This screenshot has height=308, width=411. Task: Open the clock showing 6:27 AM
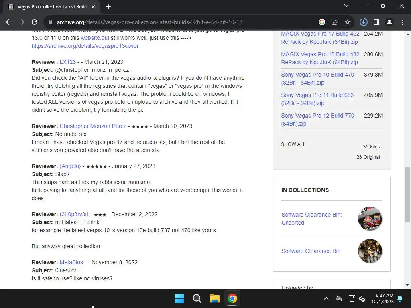(383, 298)
